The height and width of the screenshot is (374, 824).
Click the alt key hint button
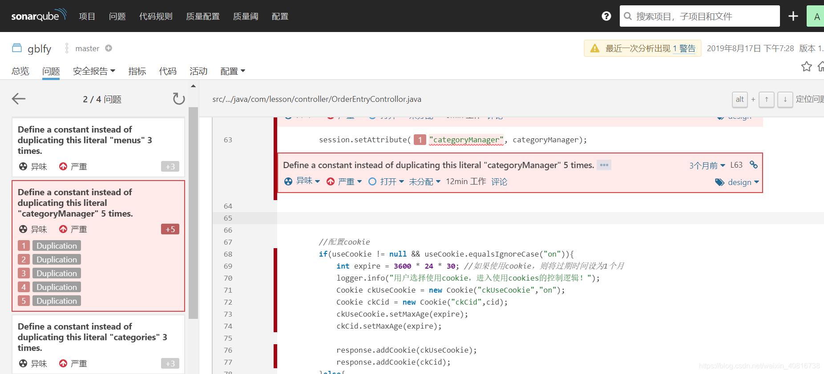point(739,99)
